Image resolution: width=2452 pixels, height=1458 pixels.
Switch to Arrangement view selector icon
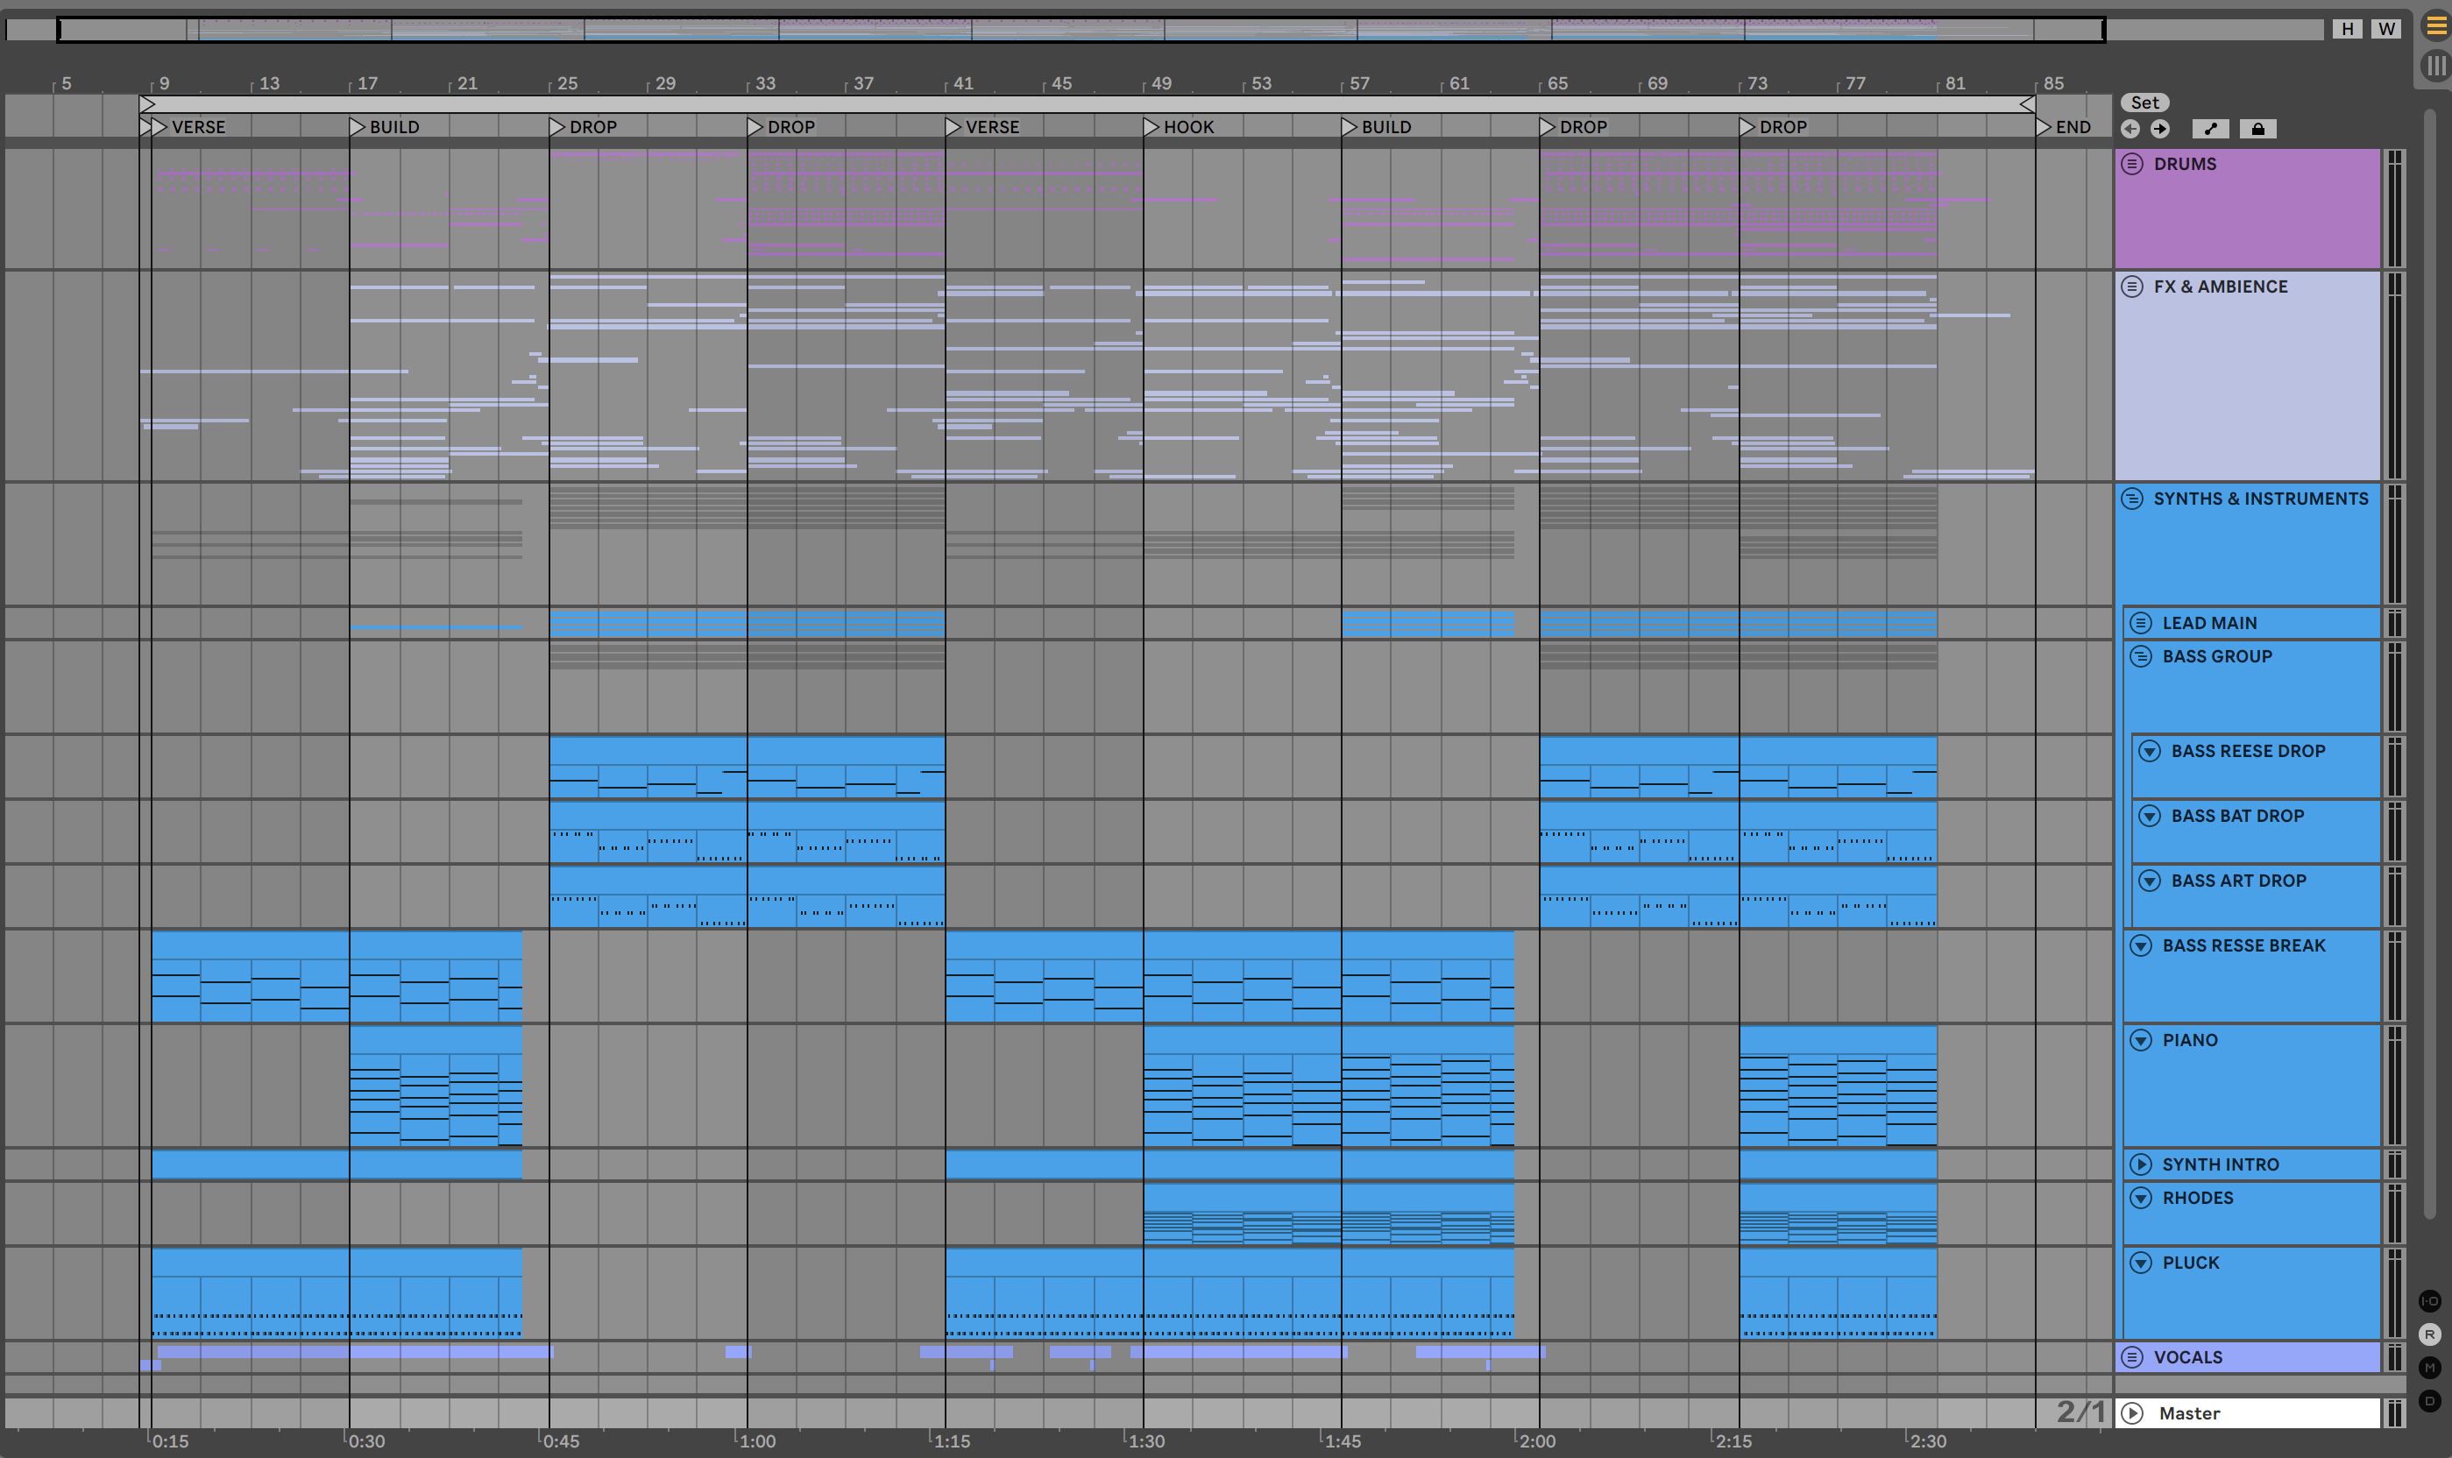[x=2436, y=26]
